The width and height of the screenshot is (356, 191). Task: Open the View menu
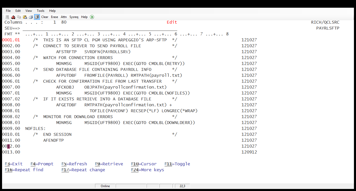(29, 11)
